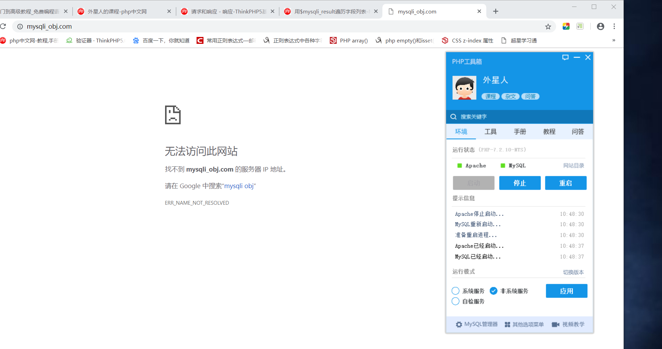The width and height of the screenshot is (662, 349).
Task: Open the bookmarks overflow chevron
Action: (614, 40)
